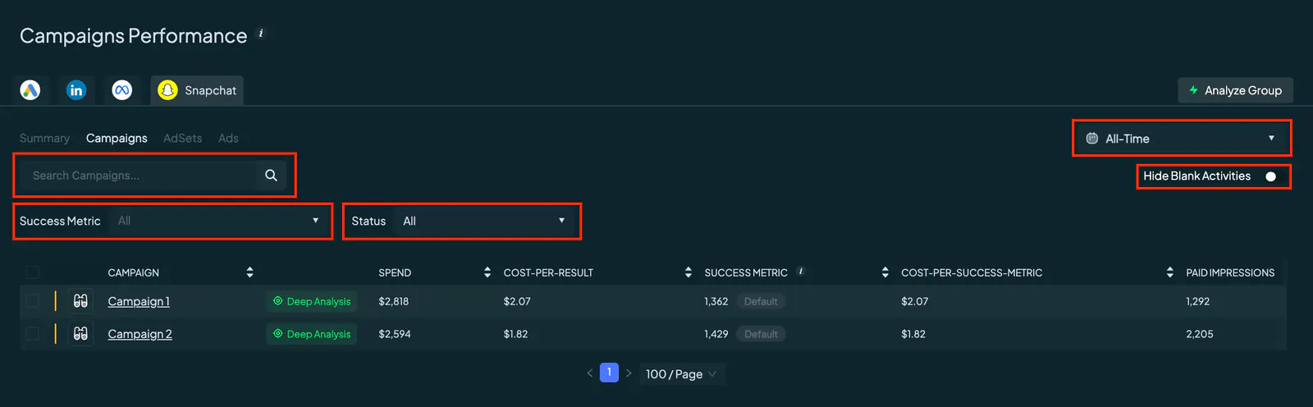This screenshot has height=407, width=1313.
Task: Open the Meta platform tab
Action: click(122, 90)
